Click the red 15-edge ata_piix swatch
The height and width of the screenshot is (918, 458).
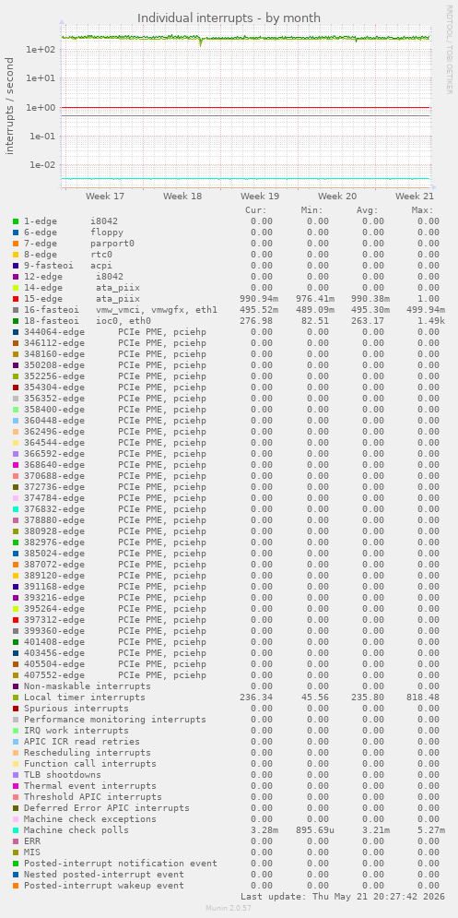(16, 299)
